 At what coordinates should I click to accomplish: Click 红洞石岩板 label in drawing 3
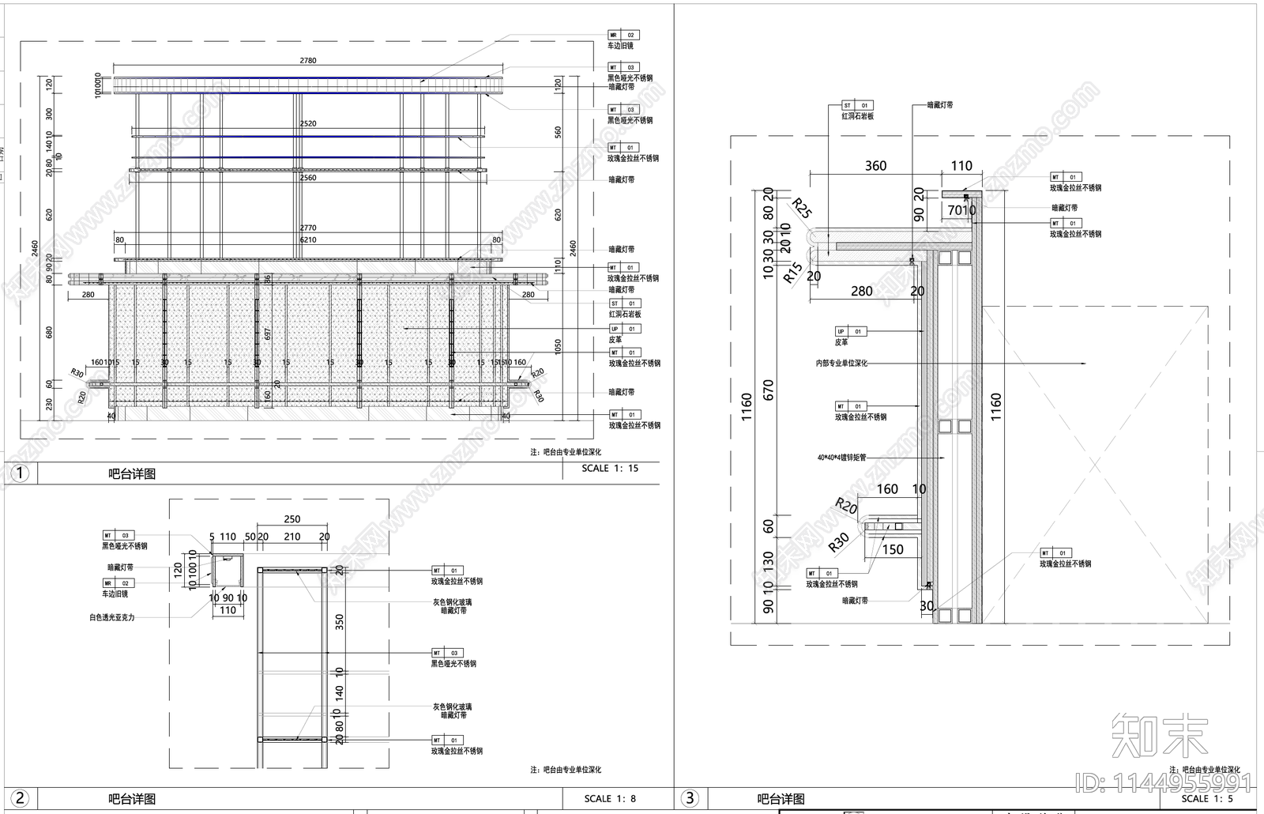click(x=857, y=116)
